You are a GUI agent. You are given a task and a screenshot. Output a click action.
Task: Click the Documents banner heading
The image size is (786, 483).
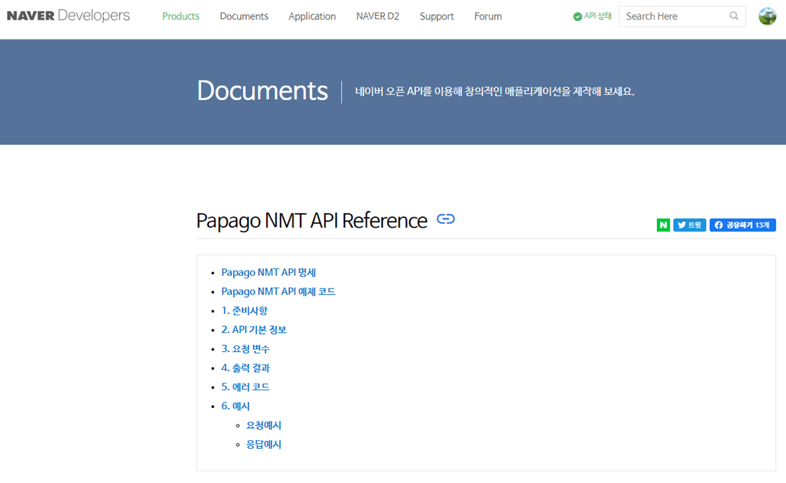coord(263,91)
